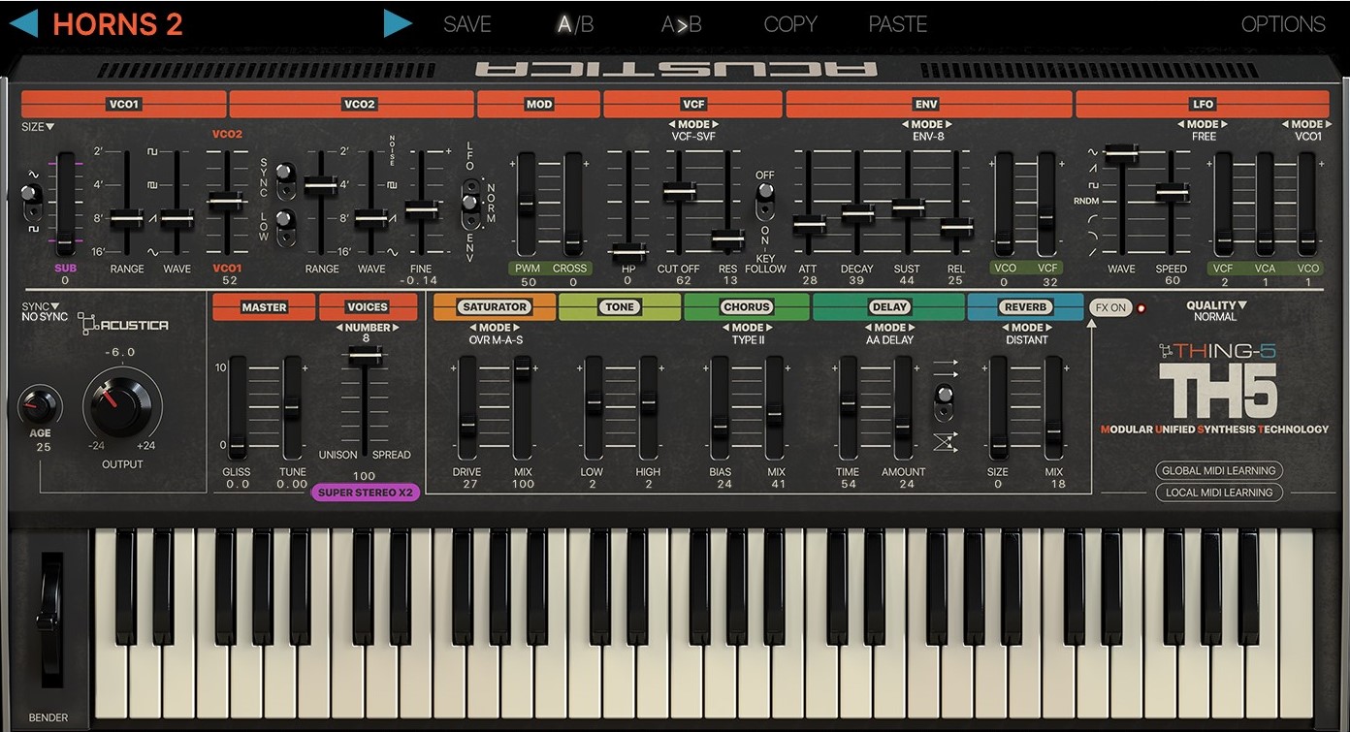Flip the LFO / NORM / ENV mod switch

pyautogui.click(x=470, y=205)
